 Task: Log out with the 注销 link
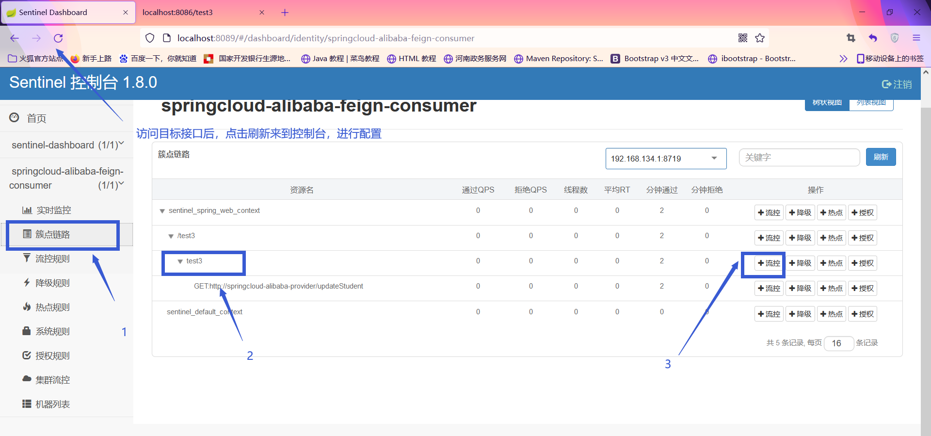click(x=897, y=84)
